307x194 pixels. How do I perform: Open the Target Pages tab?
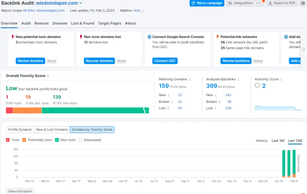coord(110,23)
